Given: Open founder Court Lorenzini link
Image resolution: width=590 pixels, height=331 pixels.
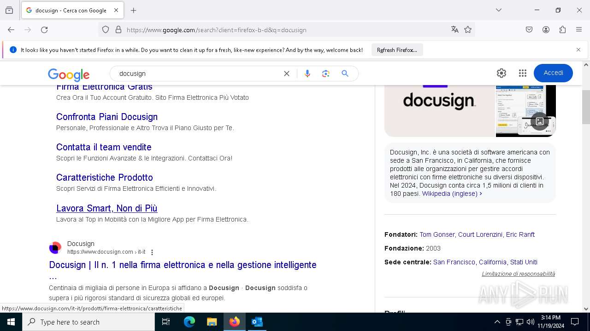Looking at the screenshot, I should pyautogui.click(x=480, y=234).
